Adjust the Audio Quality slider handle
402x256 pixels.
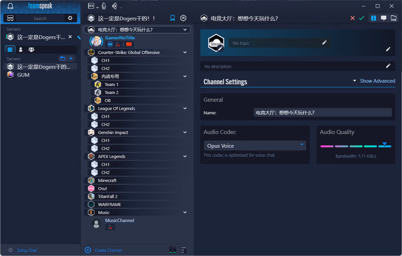[385, 144]
